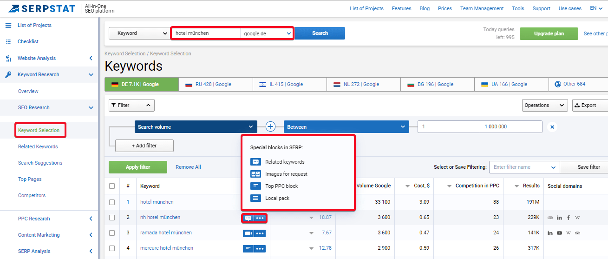Expand the Content Marketing sidebar section
The height and width of the screenshot is (259, 608).
pyautogui.click(x=91, y=235)
